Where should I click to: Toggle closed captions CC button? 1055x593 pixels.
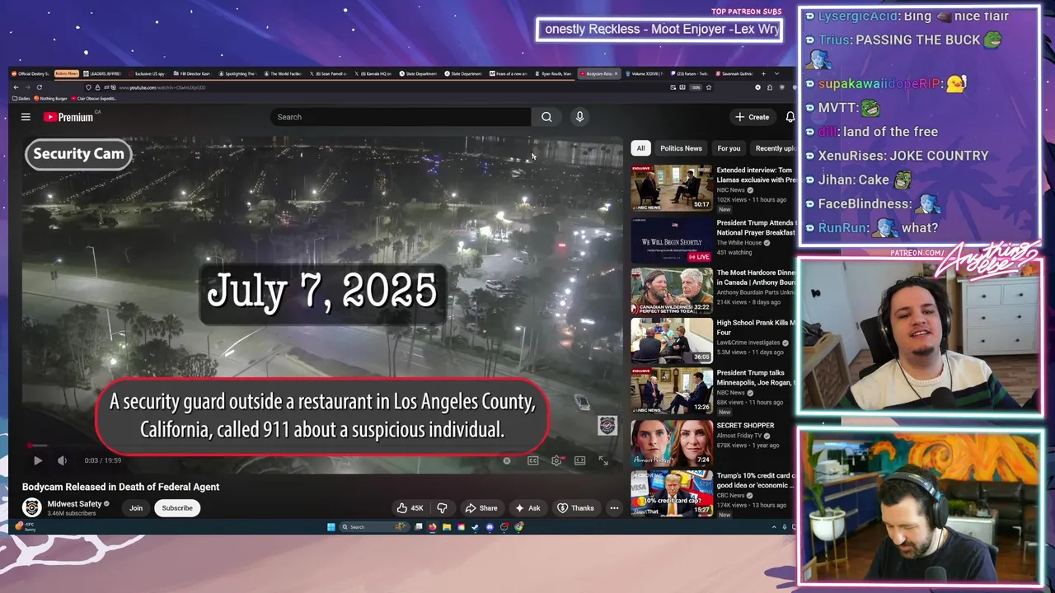(x=532, y=460)
